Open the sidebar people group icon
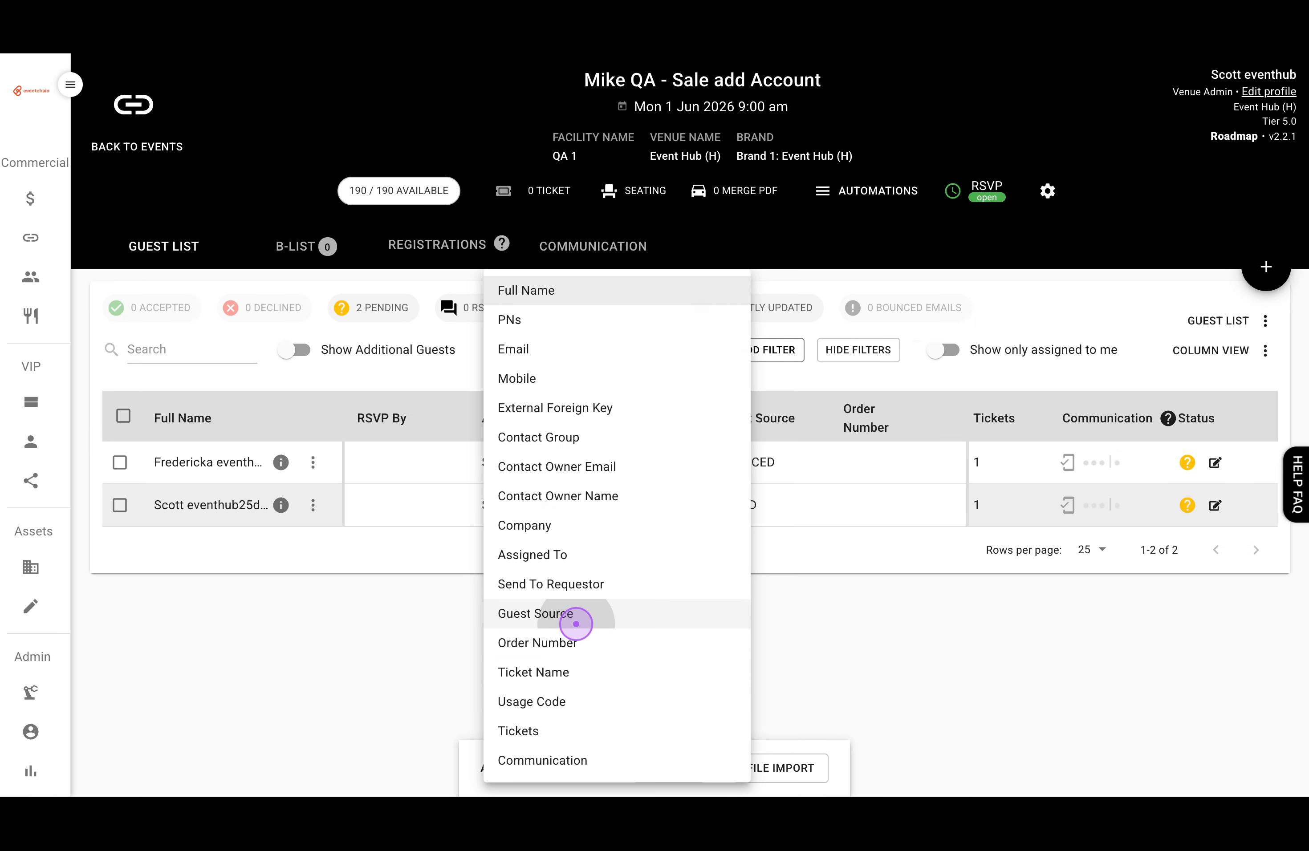Screen dimensions: 1309x851 (31, 276)
